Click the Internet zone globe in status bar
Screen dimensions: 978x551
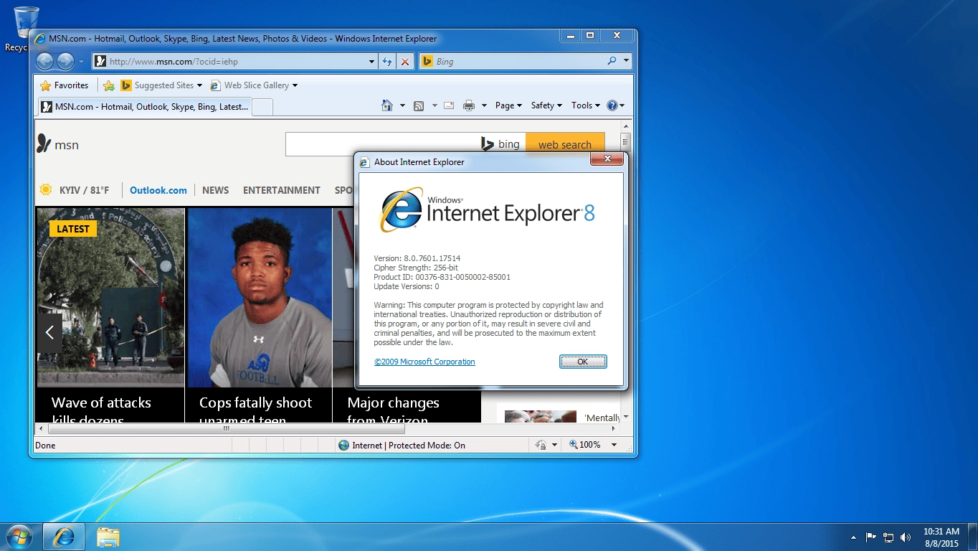click(343, 446)
